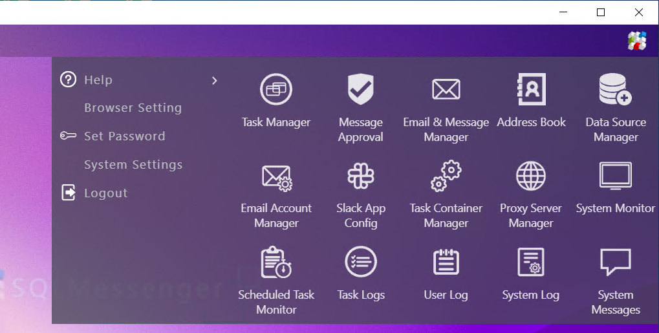The height and width of the screenshot is (333, 659).
Task: Click the System Log label
Action: pyautogui.click(x=531, y=295)
